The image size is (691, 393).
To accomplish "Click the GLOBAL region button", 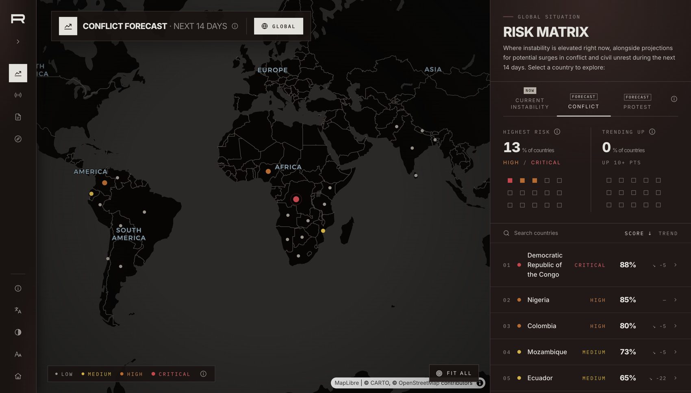I will [278, 26].
